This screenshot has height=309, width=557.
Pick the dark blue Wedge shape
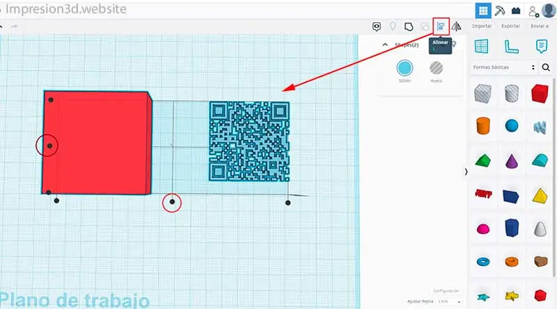click(511, 196)
